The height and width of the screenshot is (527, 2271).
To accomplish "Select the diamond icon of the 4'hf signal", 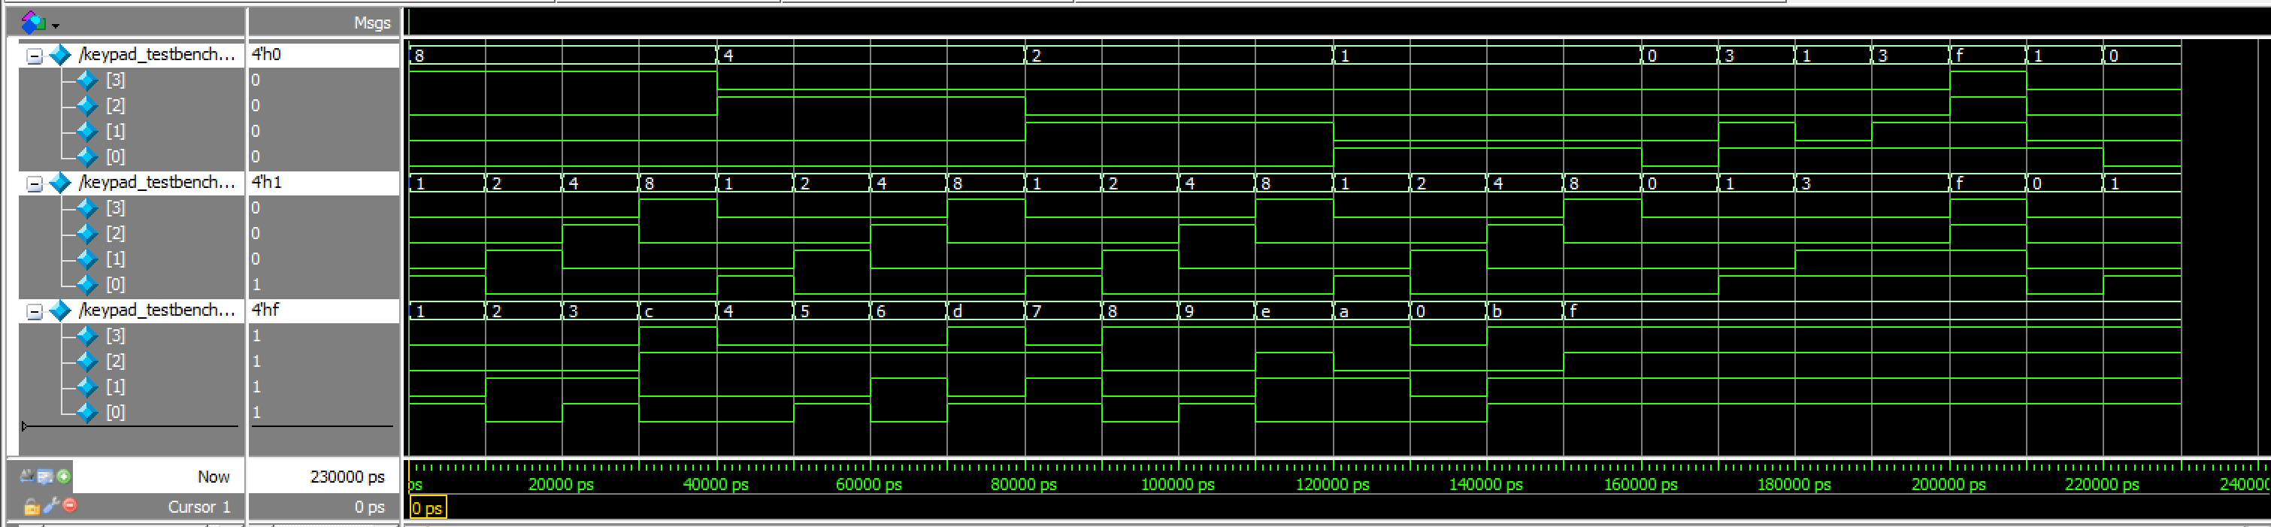I will (x=60, y=310).
